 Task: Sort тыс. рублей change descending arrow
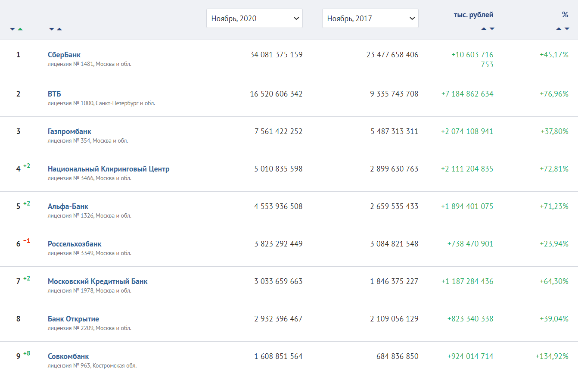click(492, 29)
